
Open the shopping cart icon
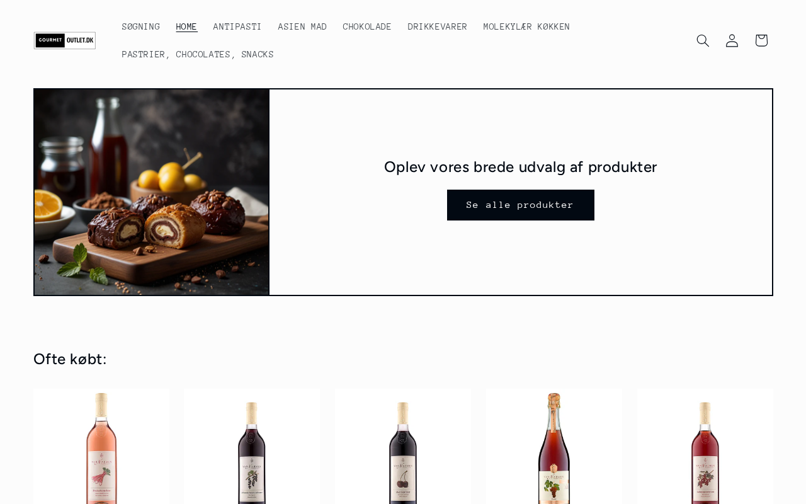761,40
